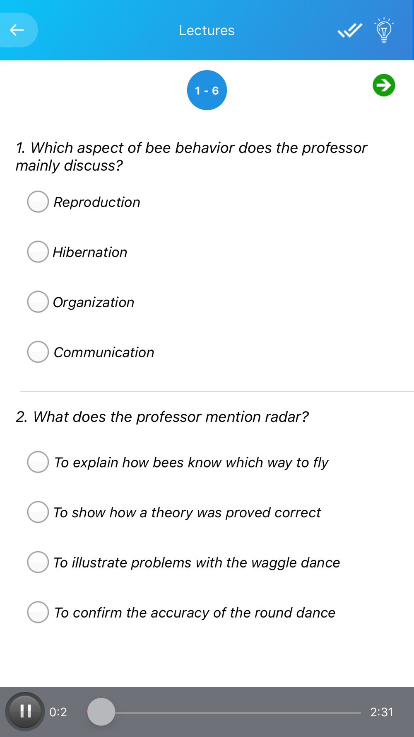Tap question 1 text about bee behavior
This screenshot has width=414, height=737.
point(191,156)
